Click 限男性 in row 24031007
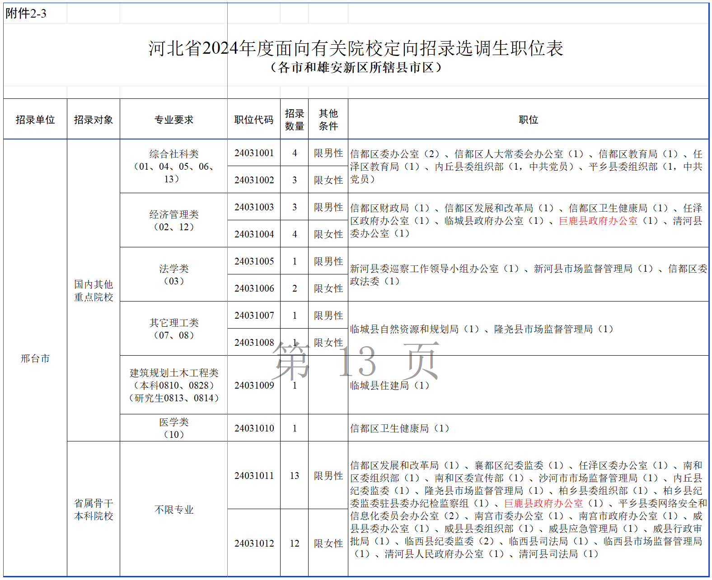The height and width of the screenshot is (580, 712). pyautogui.click(x=328, y=316)
